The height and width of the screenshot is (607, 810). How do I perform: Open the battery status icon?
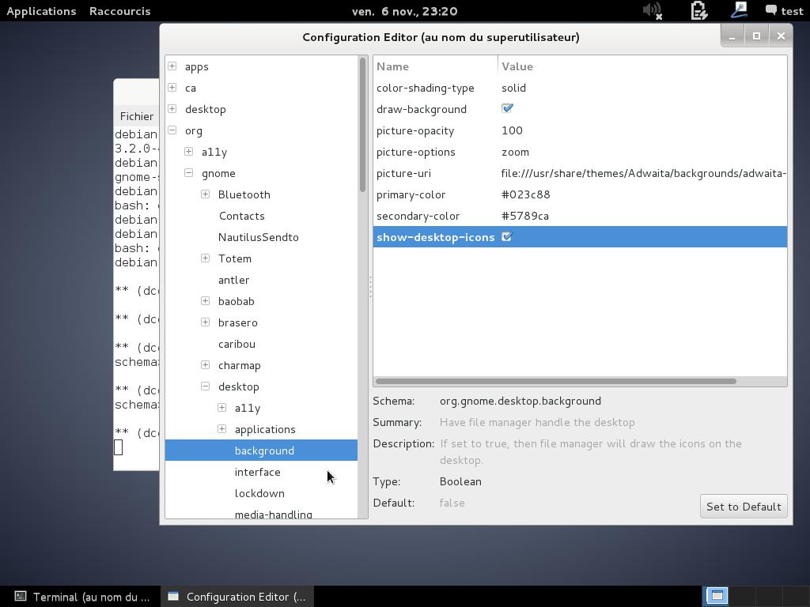[698, 11]
